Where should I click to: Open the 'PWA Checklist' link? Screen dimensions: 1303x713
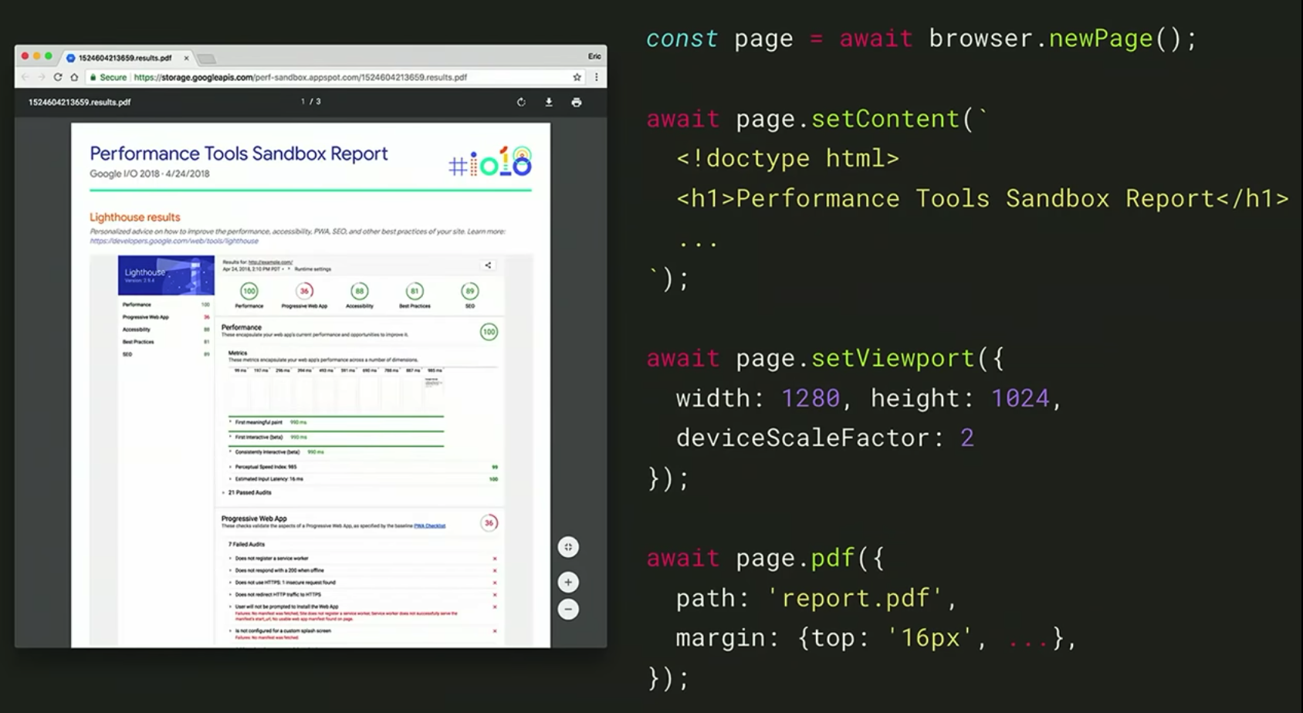click(429, 526)
